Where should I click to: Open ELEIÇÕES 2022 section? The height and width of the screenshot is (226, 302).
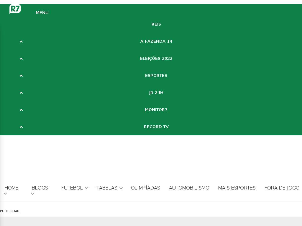[156, 59]
